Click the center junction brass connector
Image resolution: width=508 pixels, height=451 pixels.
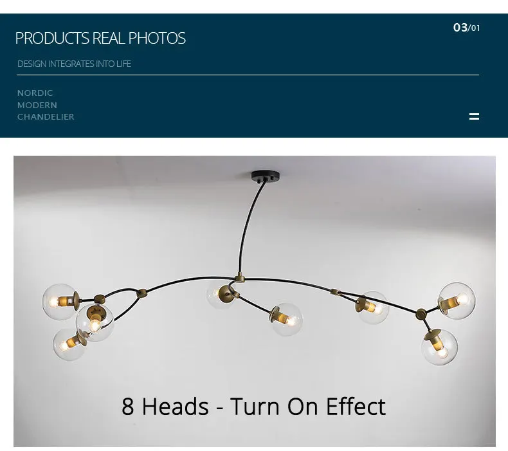point(239,278)
